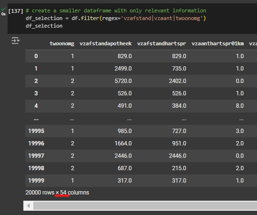Click cell value 1664.0
257x215 pixels.
(123, 143)
